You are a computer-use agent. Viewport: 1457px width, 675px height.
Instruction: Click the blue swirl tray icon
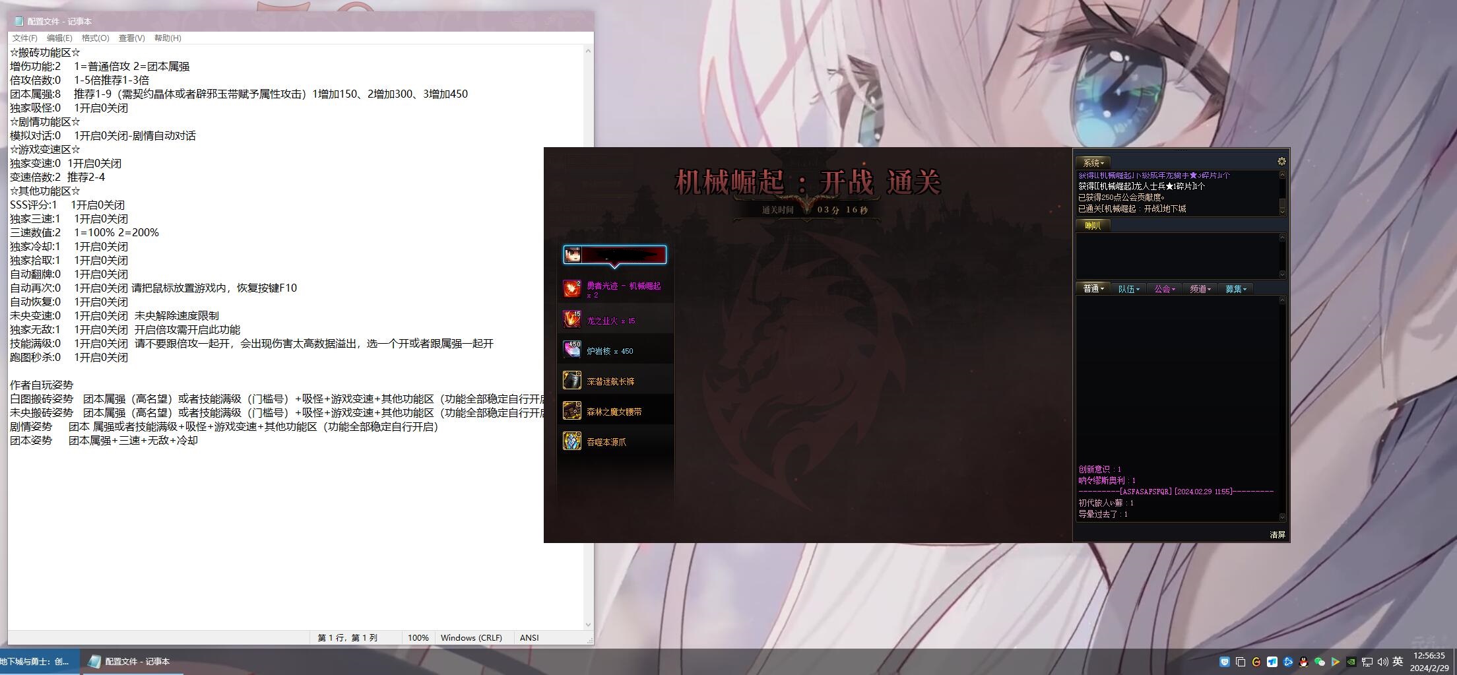[1287, 662]
